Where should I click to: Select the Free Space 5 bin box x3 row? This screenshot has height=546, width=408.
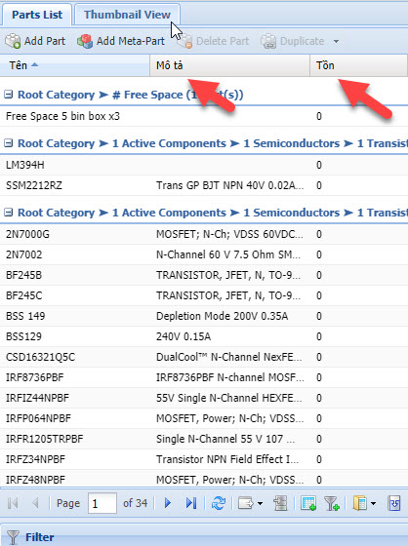tap(204, 116)
